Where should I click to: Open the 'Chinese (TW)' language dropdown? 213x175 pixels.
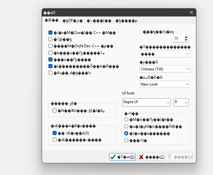click(x=165, y=69)
